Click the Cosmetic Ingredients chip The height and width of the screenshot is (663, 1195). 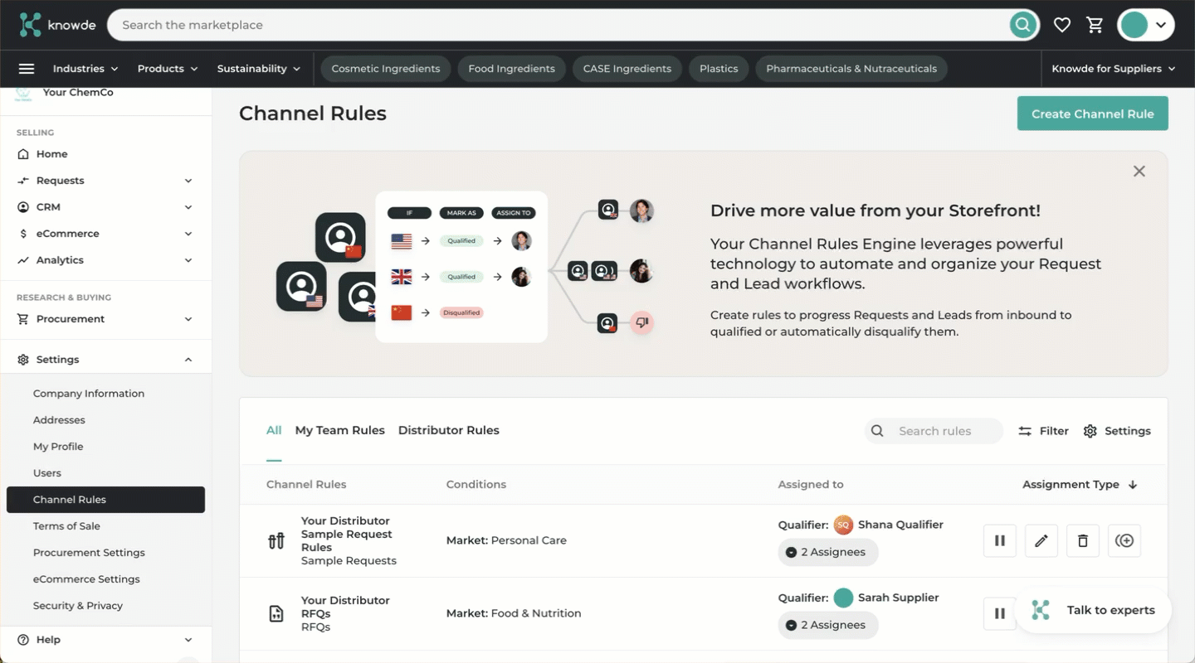pos(386,69)
